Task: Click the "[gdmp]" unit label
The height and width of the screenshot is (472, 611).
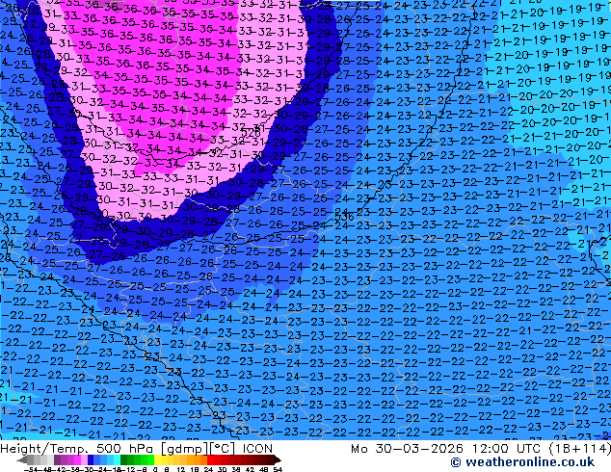Action: [x=184, y=449]
